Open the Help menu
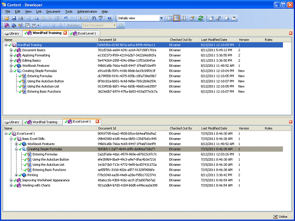This screenshot has height=221, width=295. 105,12
